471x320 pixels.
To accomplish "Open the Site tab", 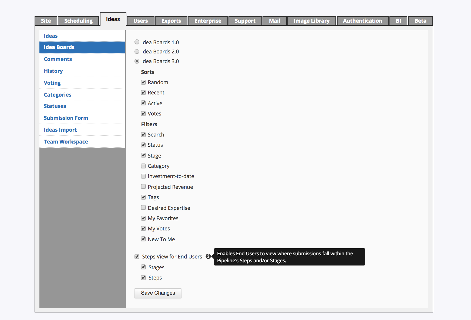I will (x=46, y=21).
